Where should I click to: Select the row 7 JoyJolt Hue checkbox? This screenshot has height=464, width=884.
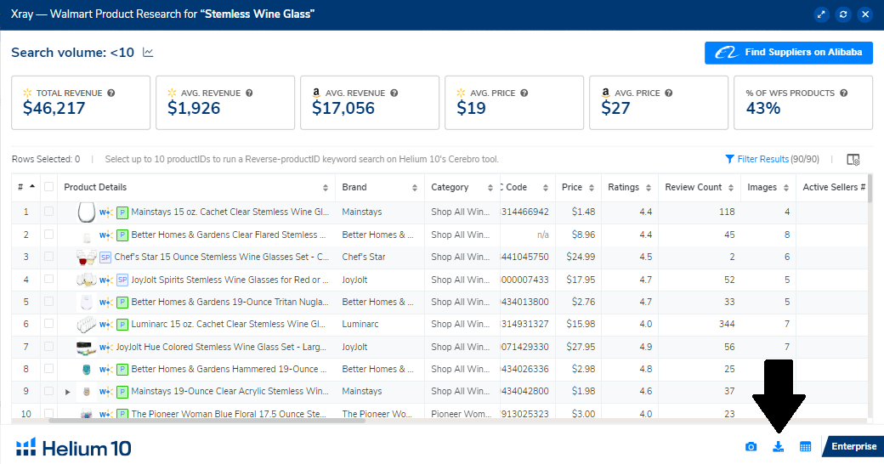pyautogui.click(x=49, y=346)
